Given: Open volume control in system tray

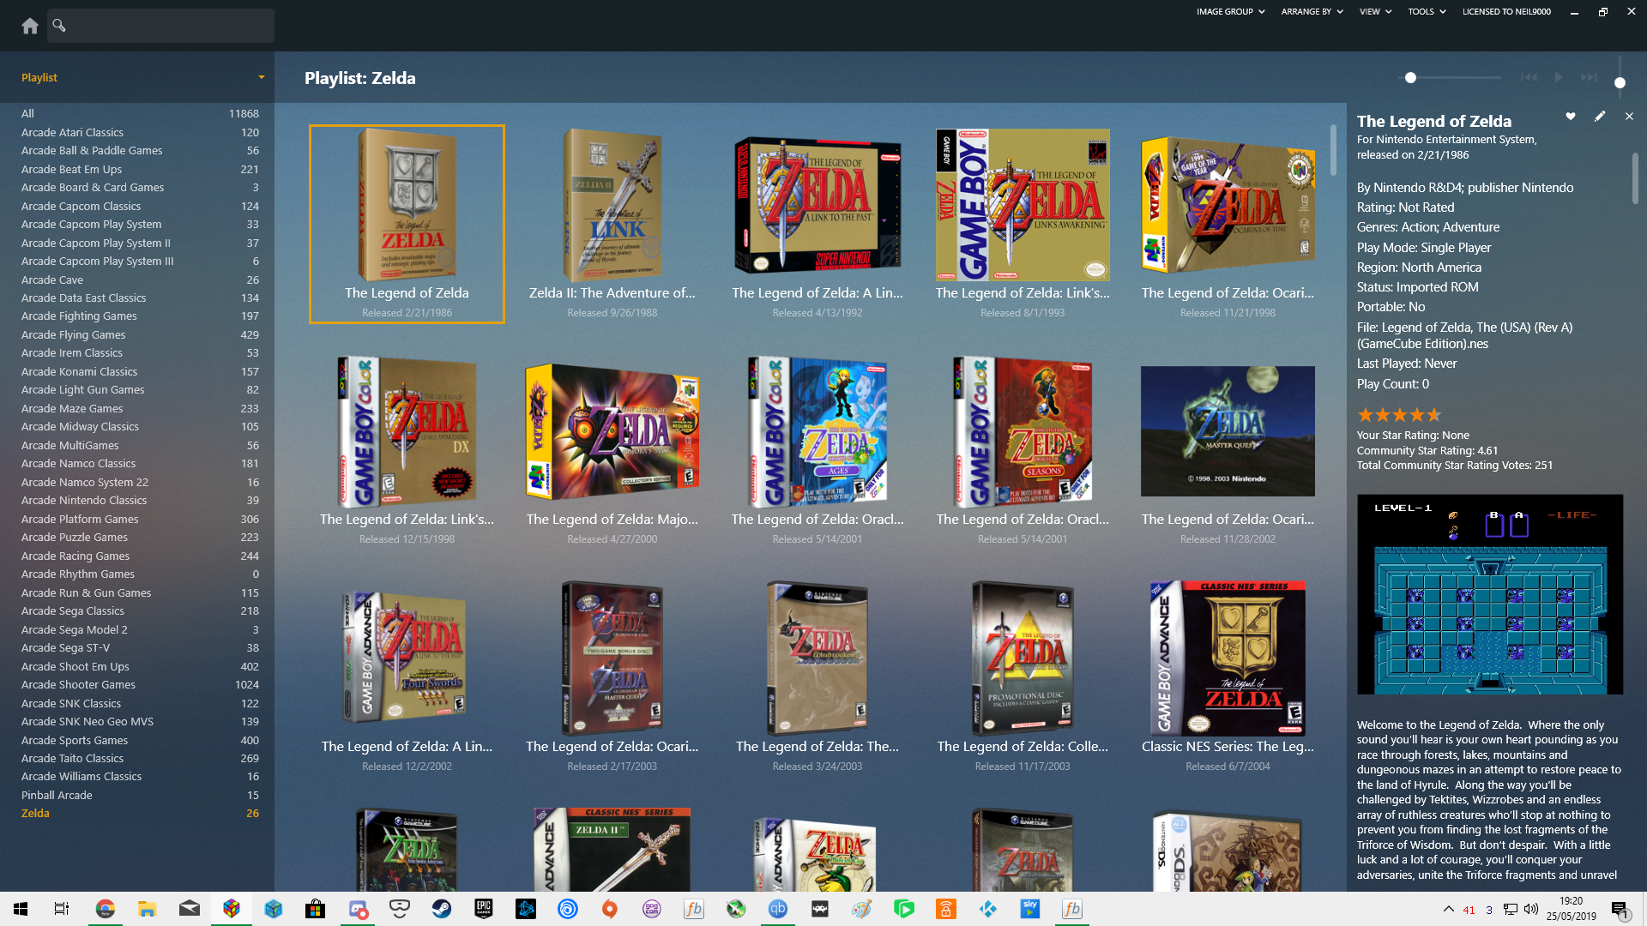Looking at the screenshot, I should (1530, 909).
